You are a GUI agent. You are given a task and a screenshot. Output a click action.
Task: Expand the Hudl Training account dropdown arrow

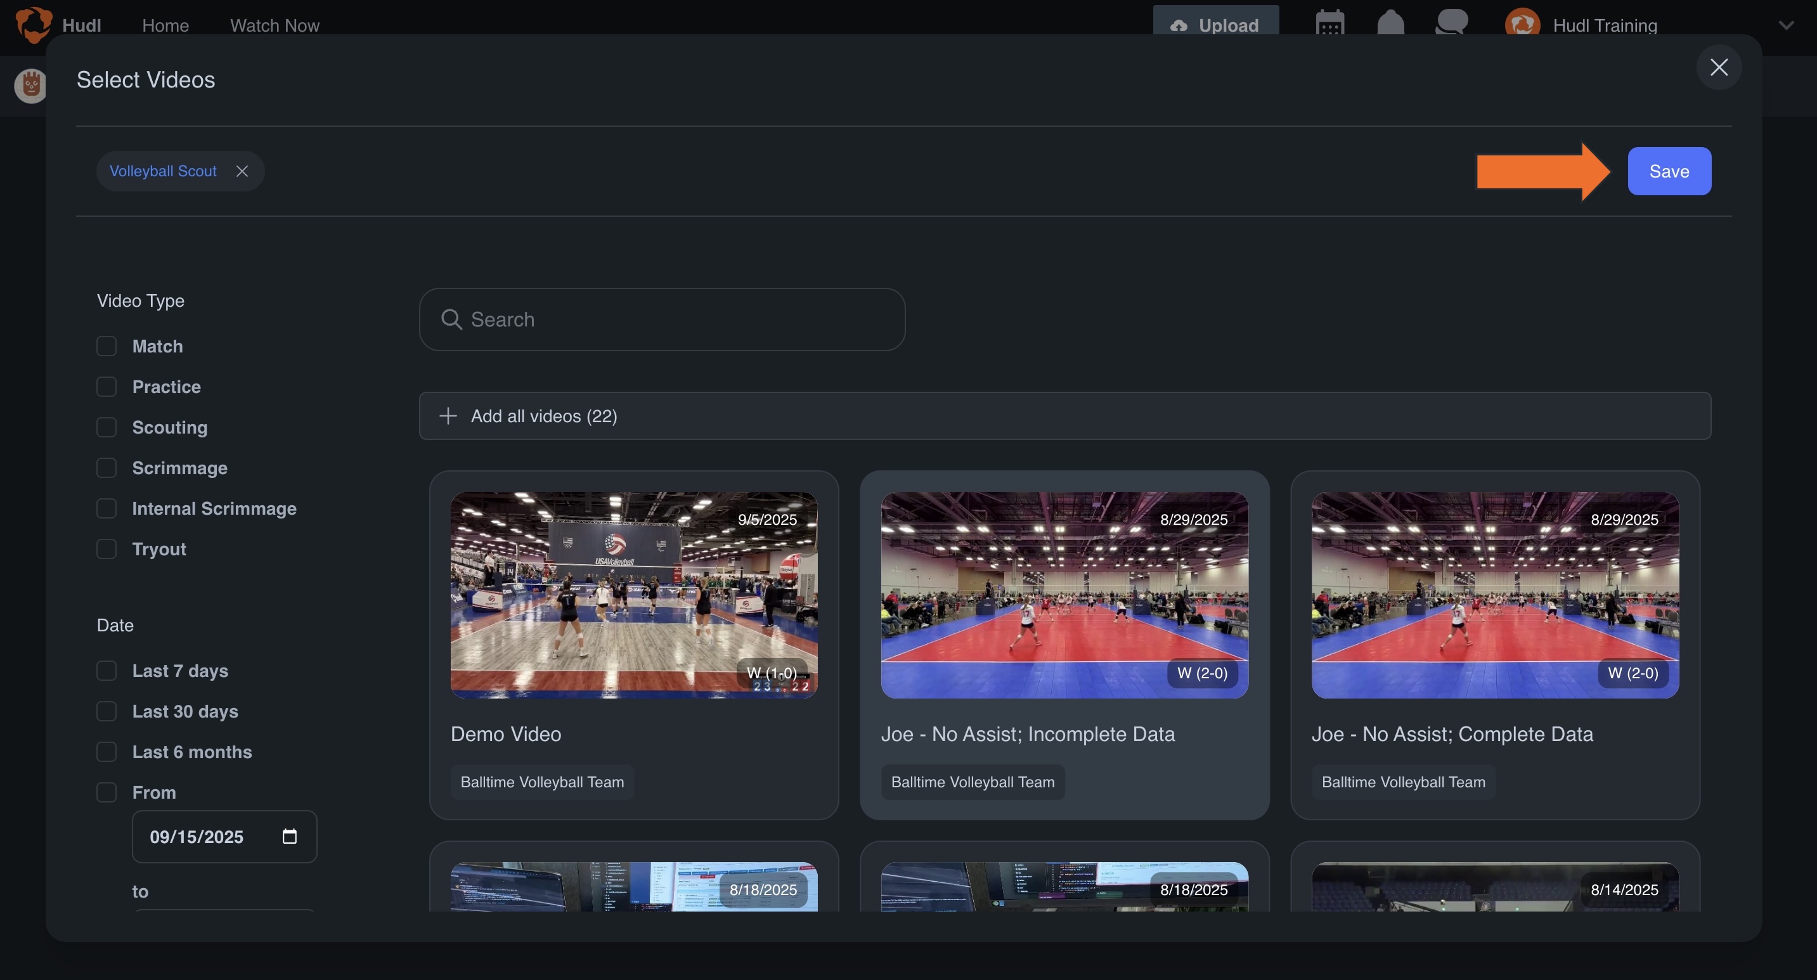coord(1786,25)
